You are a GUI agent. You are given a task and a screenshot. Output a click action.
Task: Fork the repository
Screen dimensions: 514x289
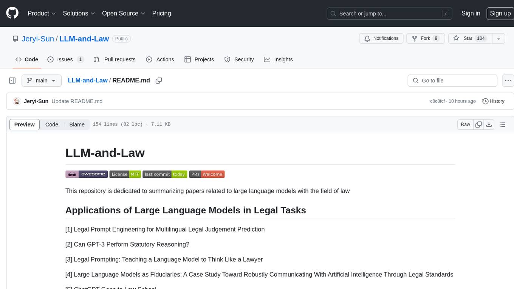[x=425, y=39]
